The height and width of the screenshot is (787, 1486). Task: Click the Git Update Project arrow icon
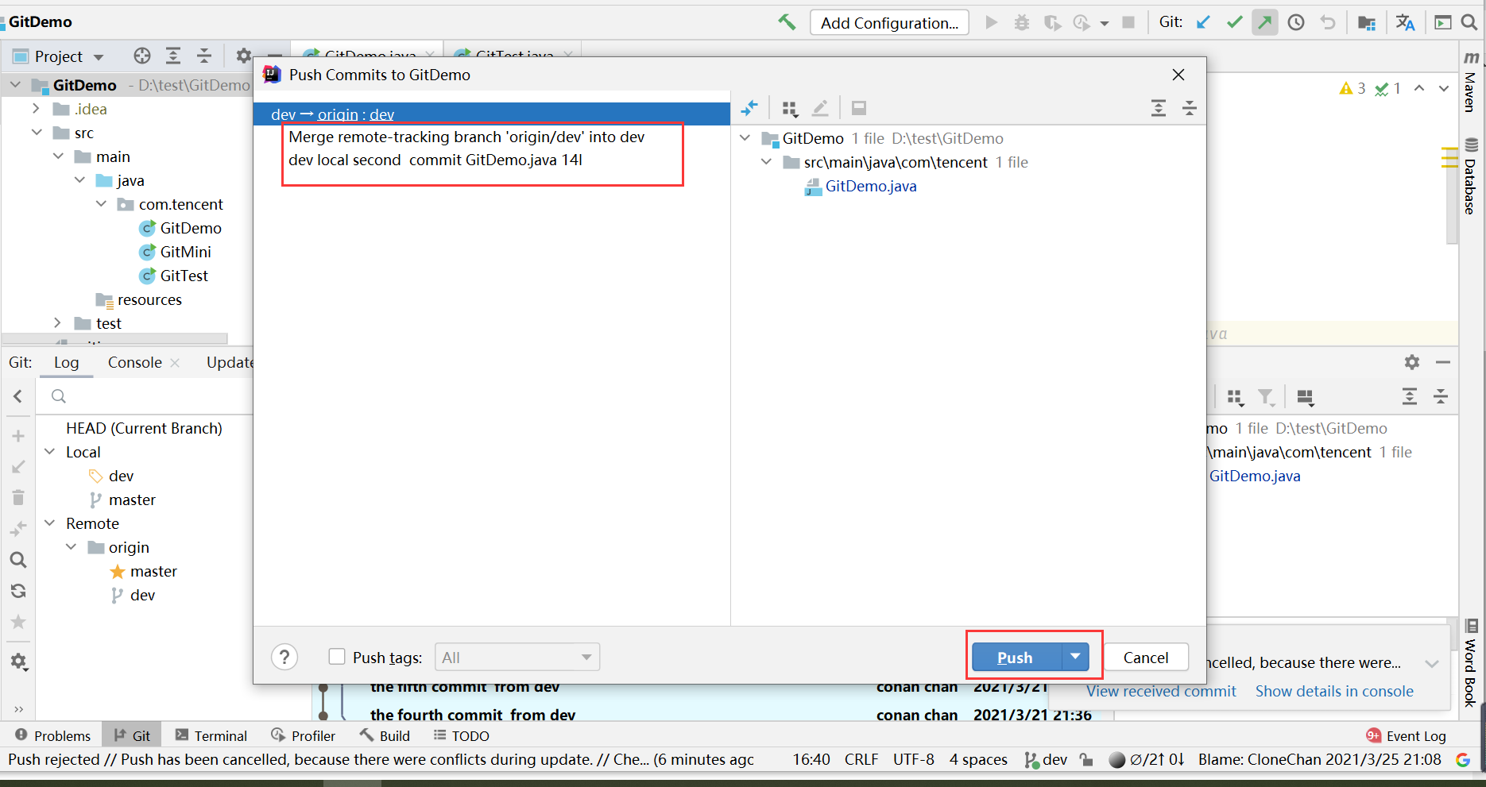coord(1203,22)
